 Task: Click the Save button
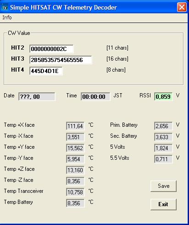pyautogui.click(x=163, y=186)
